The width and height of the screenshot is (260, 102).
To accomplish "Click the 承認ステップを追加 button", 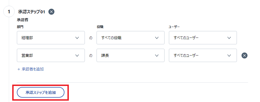I will 41,92.
